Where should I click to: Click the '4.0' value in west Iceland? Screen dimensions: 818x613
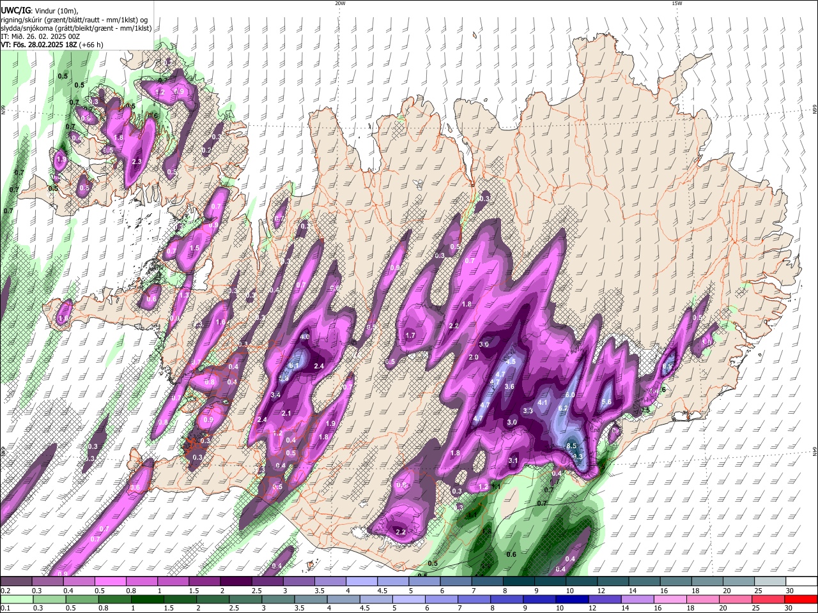[x=305, y=337]
